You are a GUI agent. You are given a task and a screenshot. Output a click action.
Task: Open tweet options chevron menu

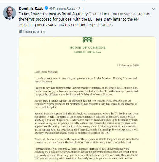[x=154, y=9]
